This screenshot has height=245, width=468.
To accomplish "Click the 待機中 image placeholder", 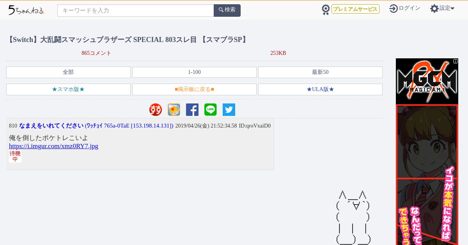I will (15, 156).
